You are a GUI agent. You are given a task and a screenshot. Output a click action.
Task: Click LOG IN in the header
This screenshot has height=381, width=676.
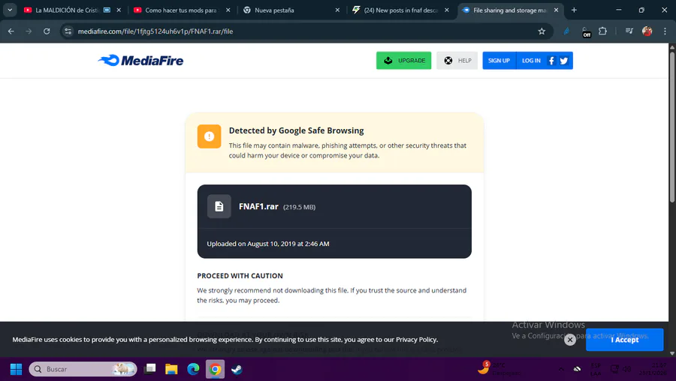pyautogui.click(x=531, y=61)
